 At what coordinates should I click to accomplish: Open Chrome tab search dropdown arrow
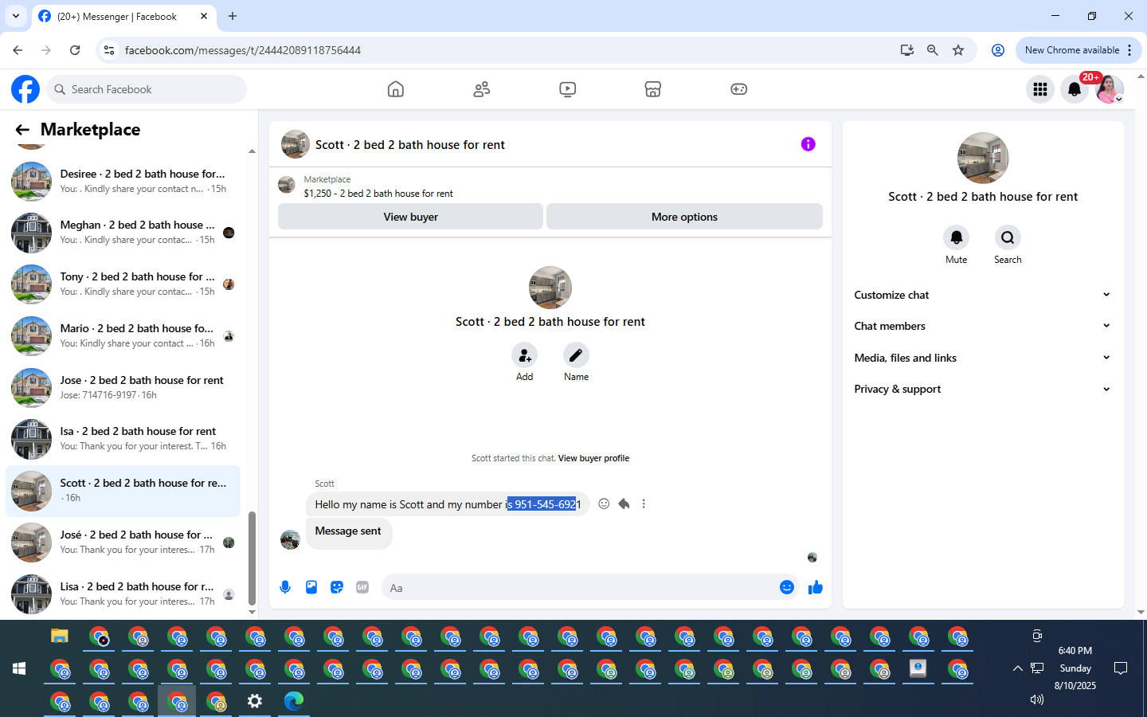[16, 16]
